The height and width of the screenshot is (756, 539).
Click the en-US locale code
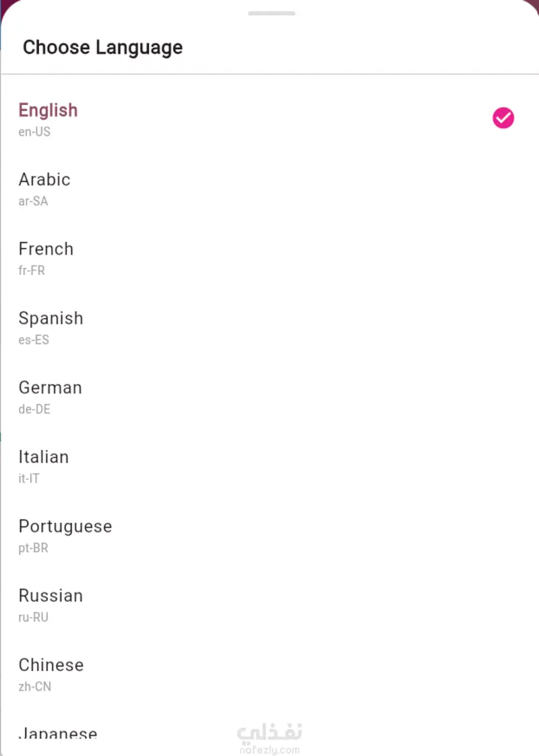(x=34, y=132)
